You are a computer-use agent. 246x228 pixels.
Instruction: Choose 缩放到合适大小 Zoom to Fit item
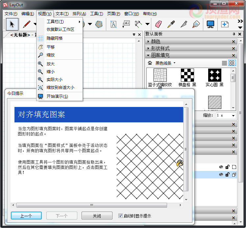click(60, 88)
